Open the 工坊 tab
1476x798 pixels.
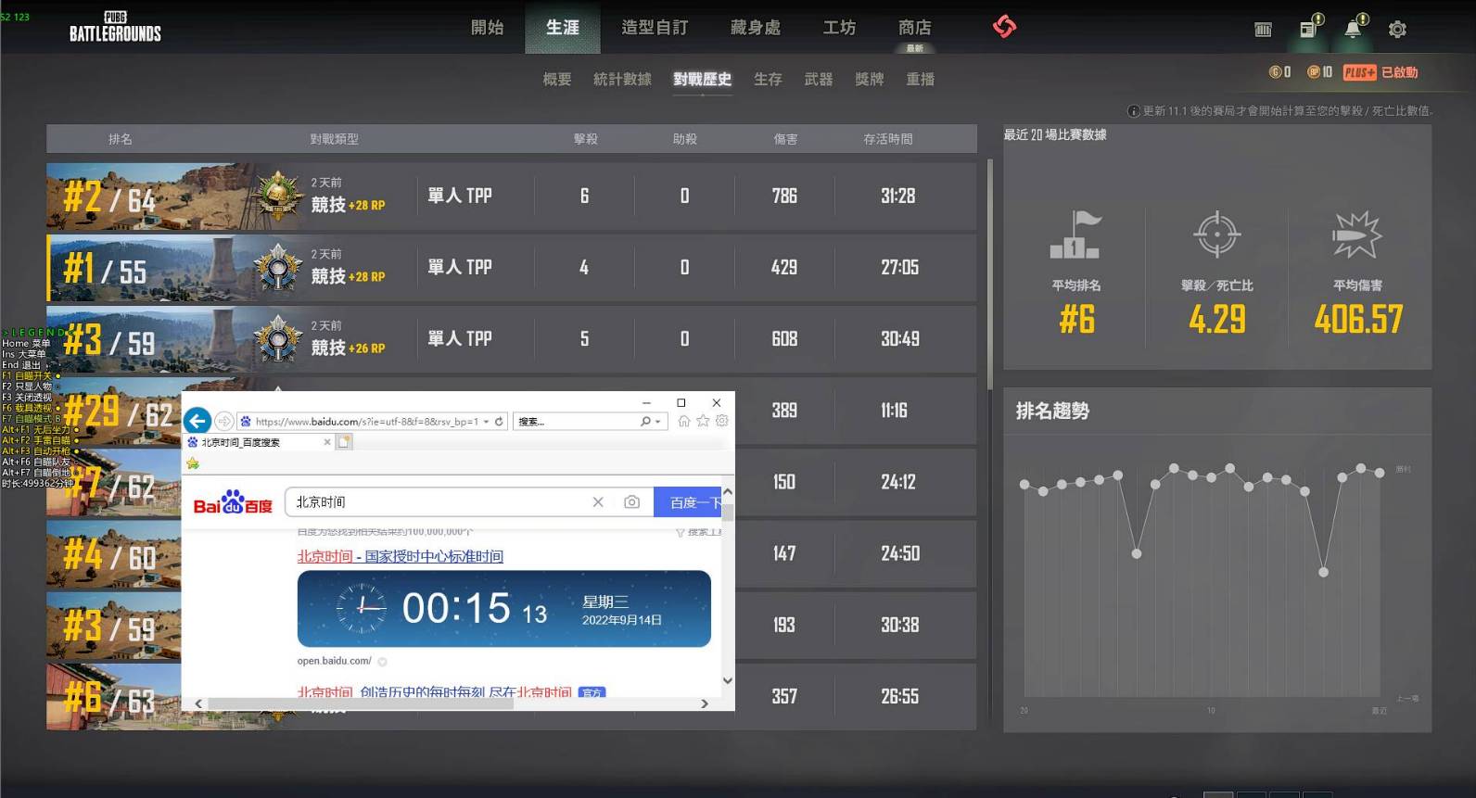tap(839, 28)
